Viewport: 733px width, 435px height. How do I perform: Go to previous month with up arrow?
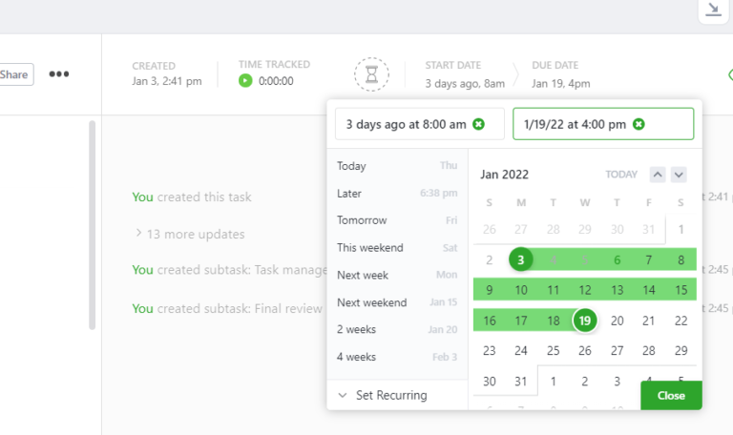coord(657,175)
